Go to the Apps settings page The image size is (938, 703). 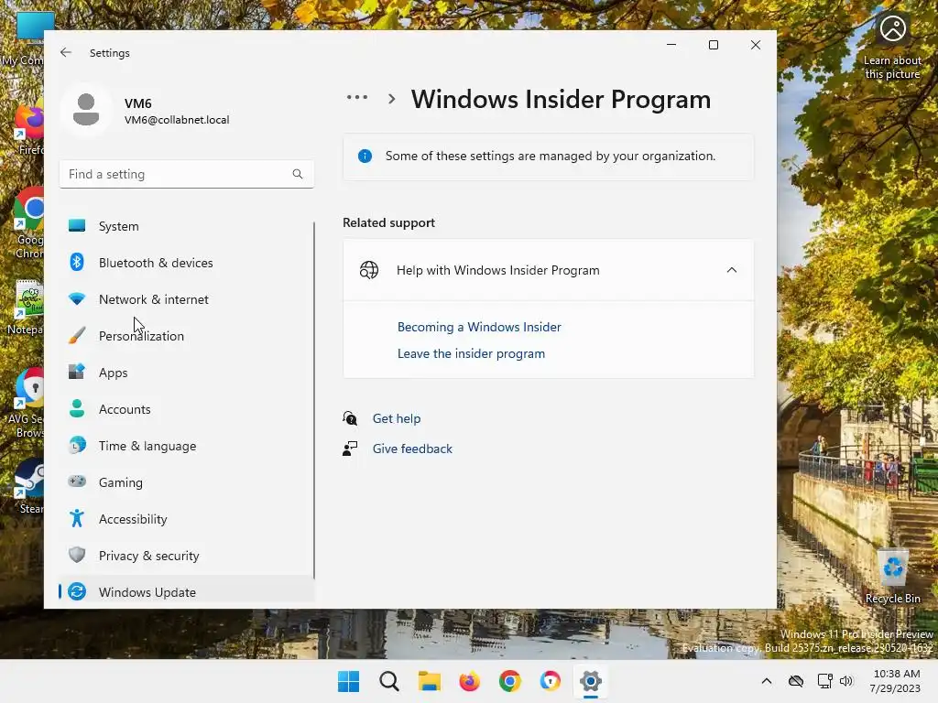187,372
